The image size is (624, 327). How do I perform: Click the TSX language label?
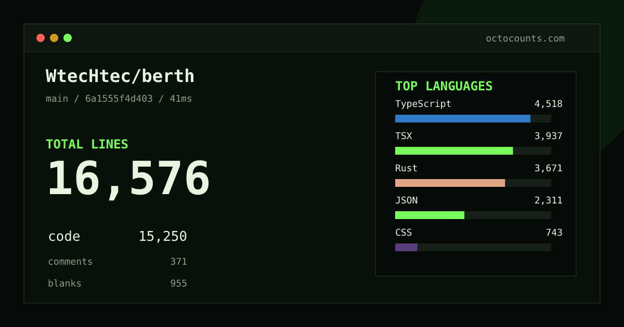coord(404,136)
